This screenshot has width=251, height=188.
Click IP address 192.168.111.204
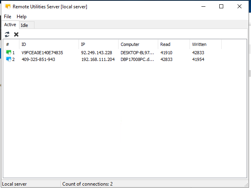98,59
